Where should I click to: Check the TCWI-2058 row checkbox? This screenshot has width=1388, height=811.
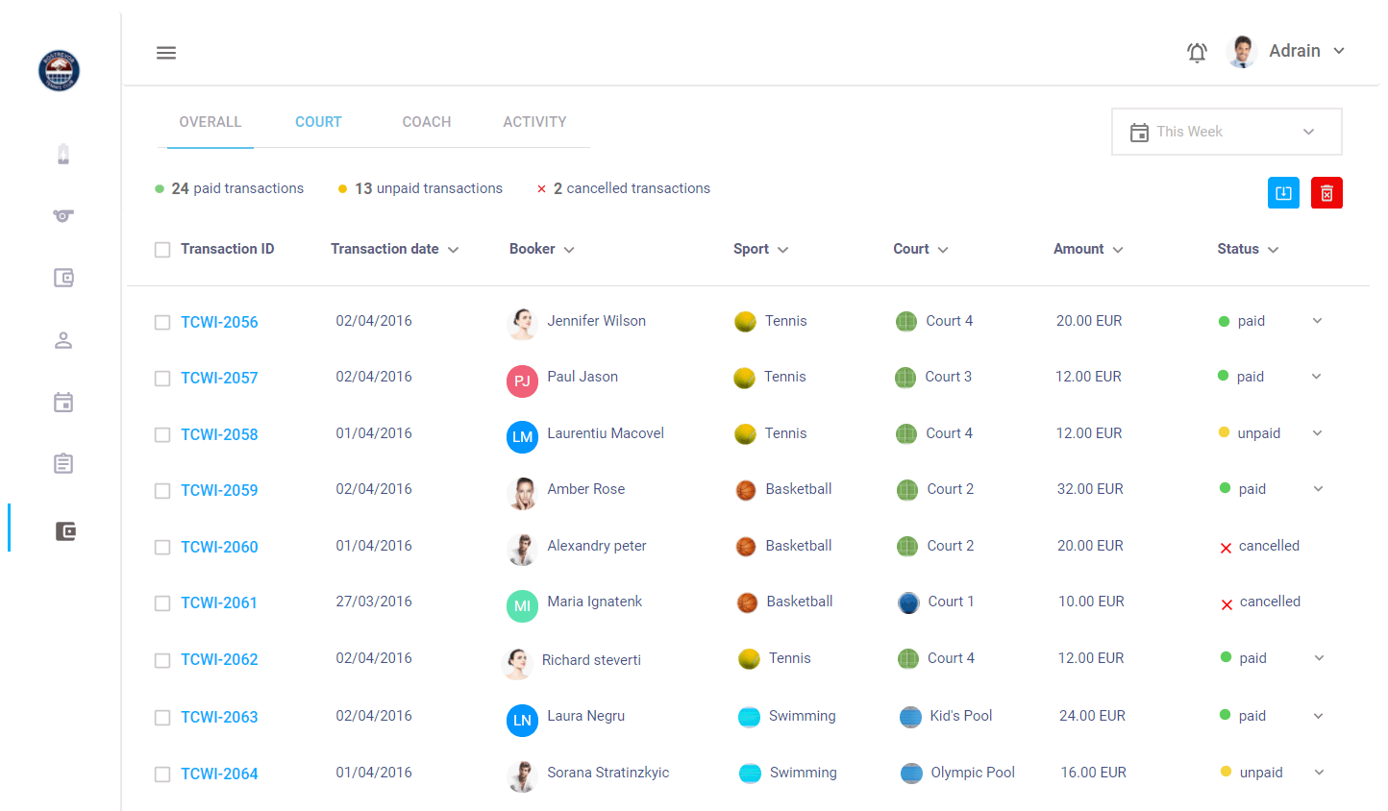(162, 435)
